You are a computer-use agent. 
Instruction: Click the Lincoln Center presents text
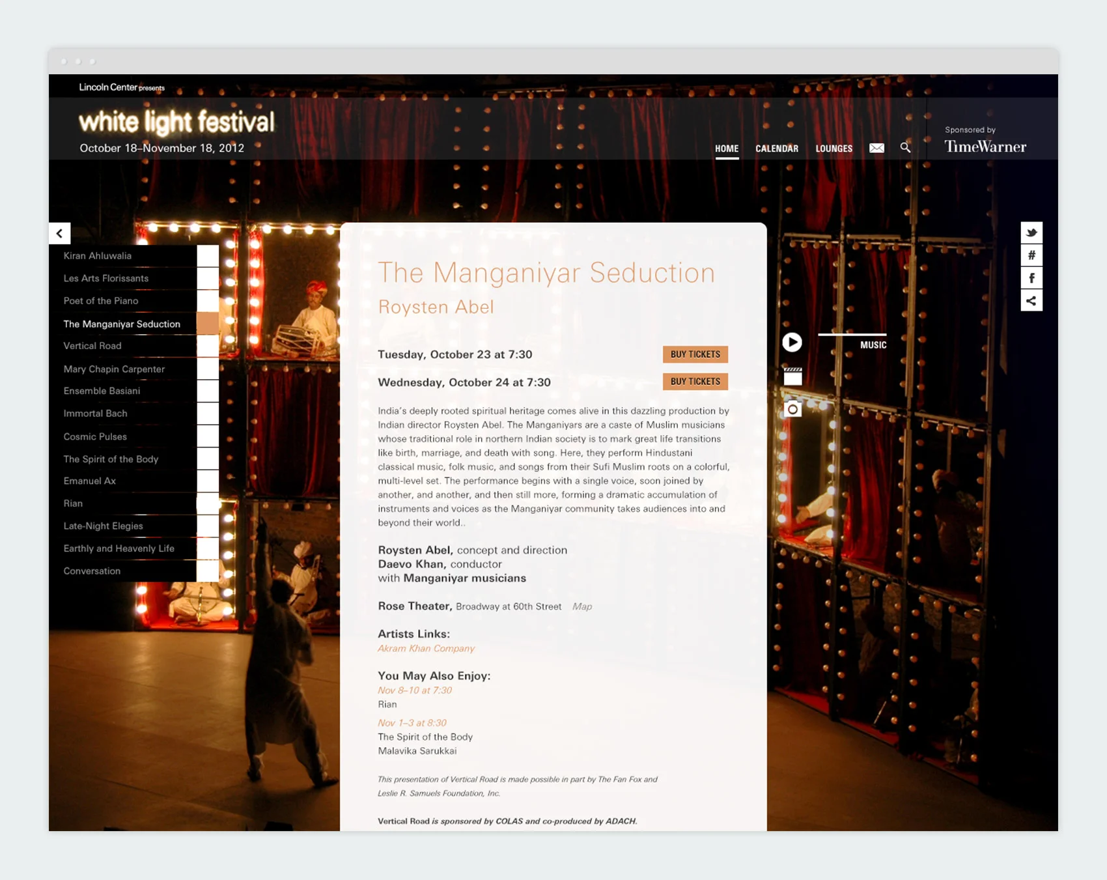coord(122,87)
